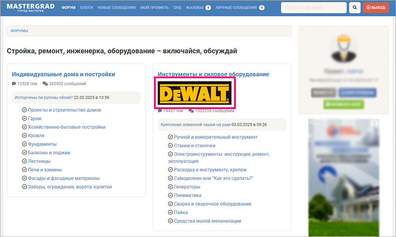
Task: Click the Личные сообщения counter badge
Action: [262, 7]
